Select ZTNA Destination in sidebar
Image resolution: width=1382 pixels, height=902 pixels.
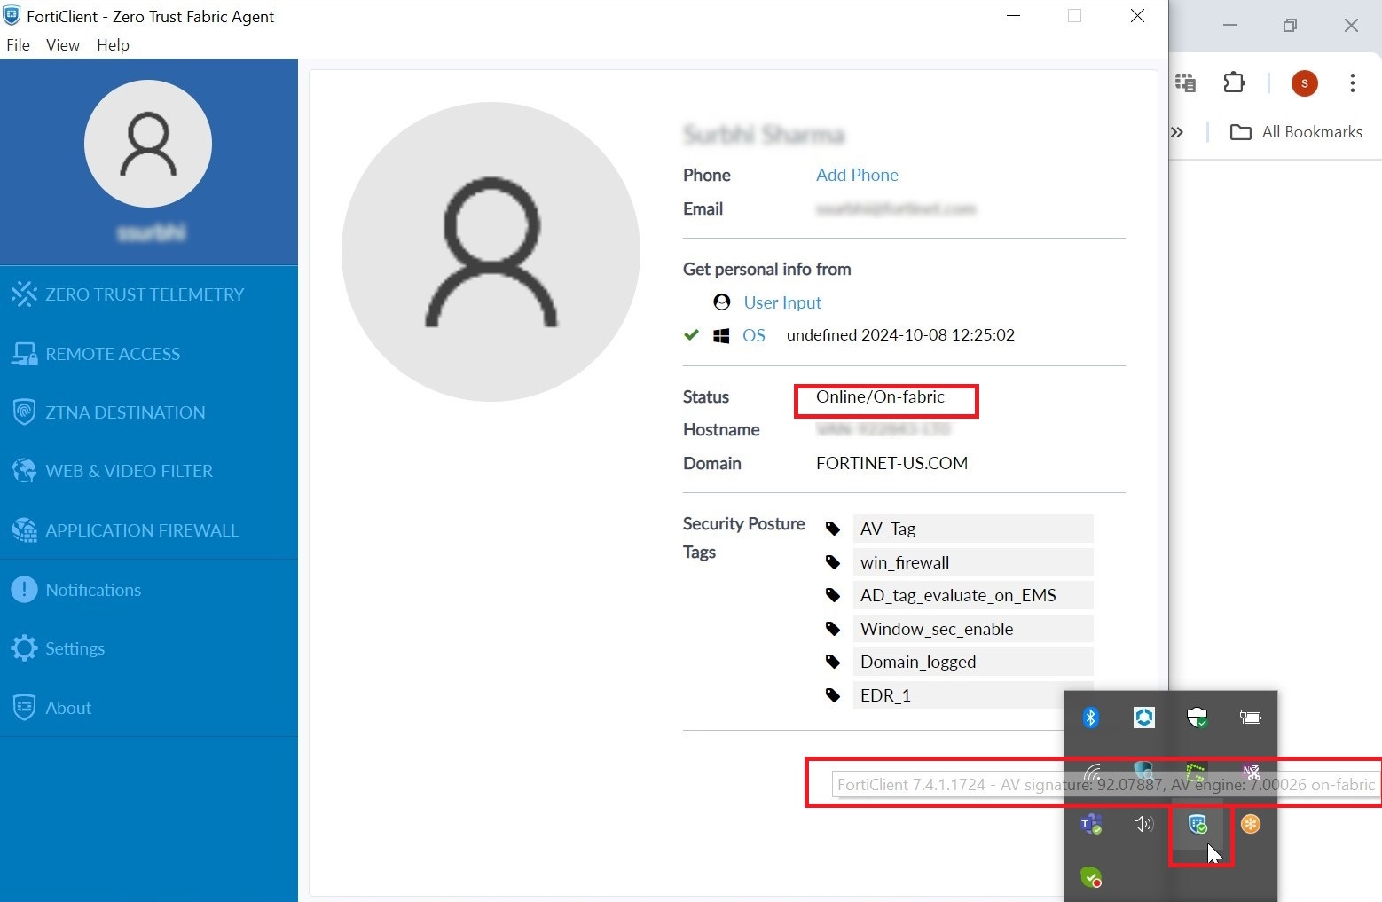(x=123, y=412)
